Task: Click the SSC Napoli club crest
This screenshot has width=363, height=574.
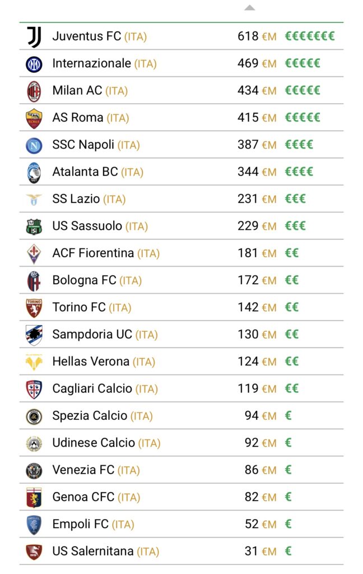Action: click(x=34, y=145)
